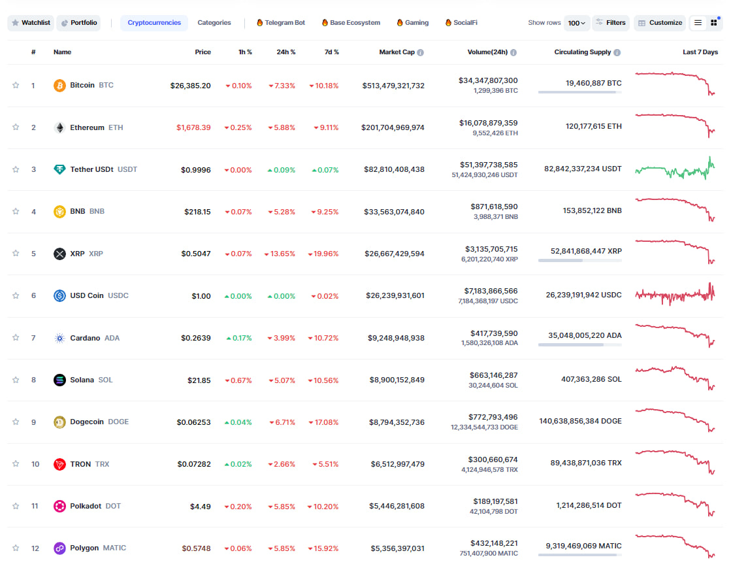Sort by Price column header
This screenshot has height=568, width=731.
click(x=203, y=52)
